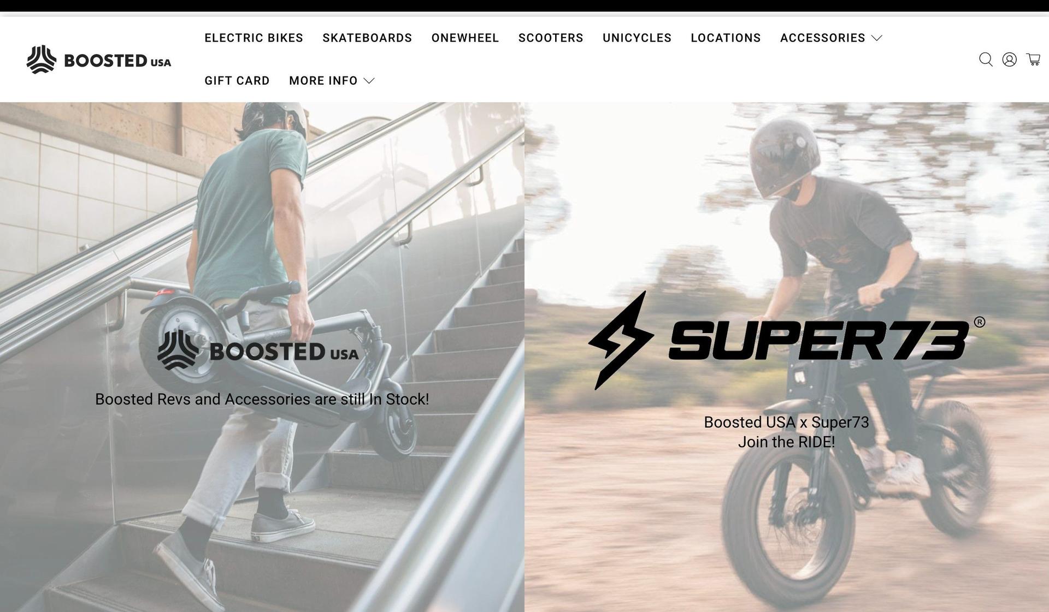The width and height of the screenshot is (1049, 612).
Task: Select the UNICYCLES tab
Action: pos(637,38)
